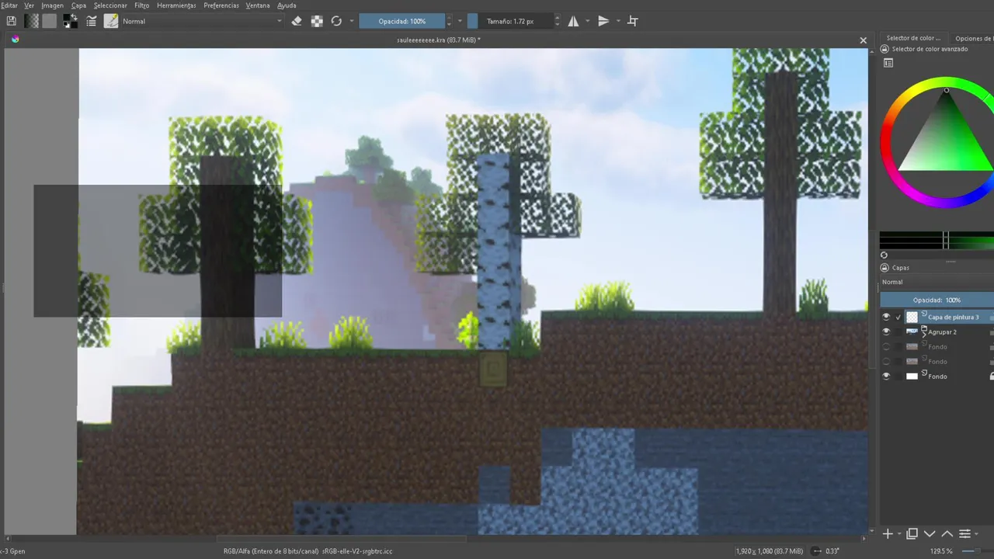Screen dimensions: 994x559
Task: Open the Ventana menu
Action: (x=258, y=5)
